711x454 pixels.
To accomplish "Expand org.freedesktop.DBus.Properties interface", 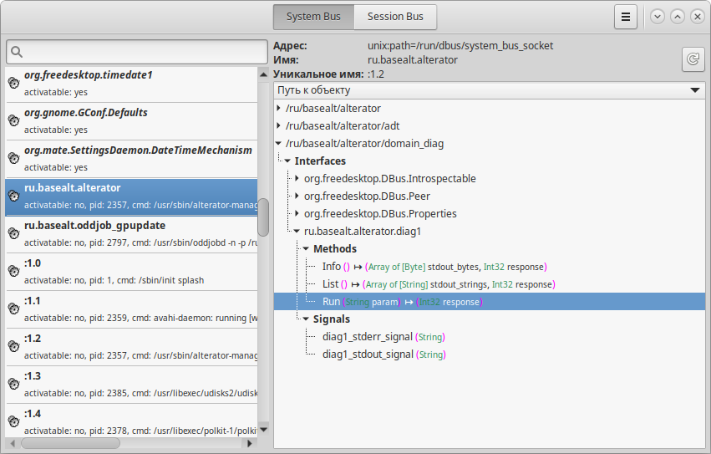I will [297, 214].
